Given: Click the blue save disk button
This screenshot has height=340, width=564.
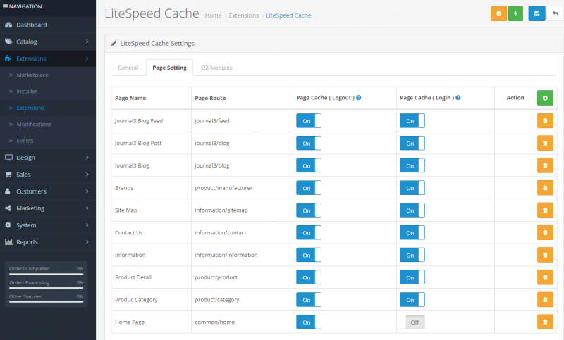Looking at the screenshot, I should point(537,13).
